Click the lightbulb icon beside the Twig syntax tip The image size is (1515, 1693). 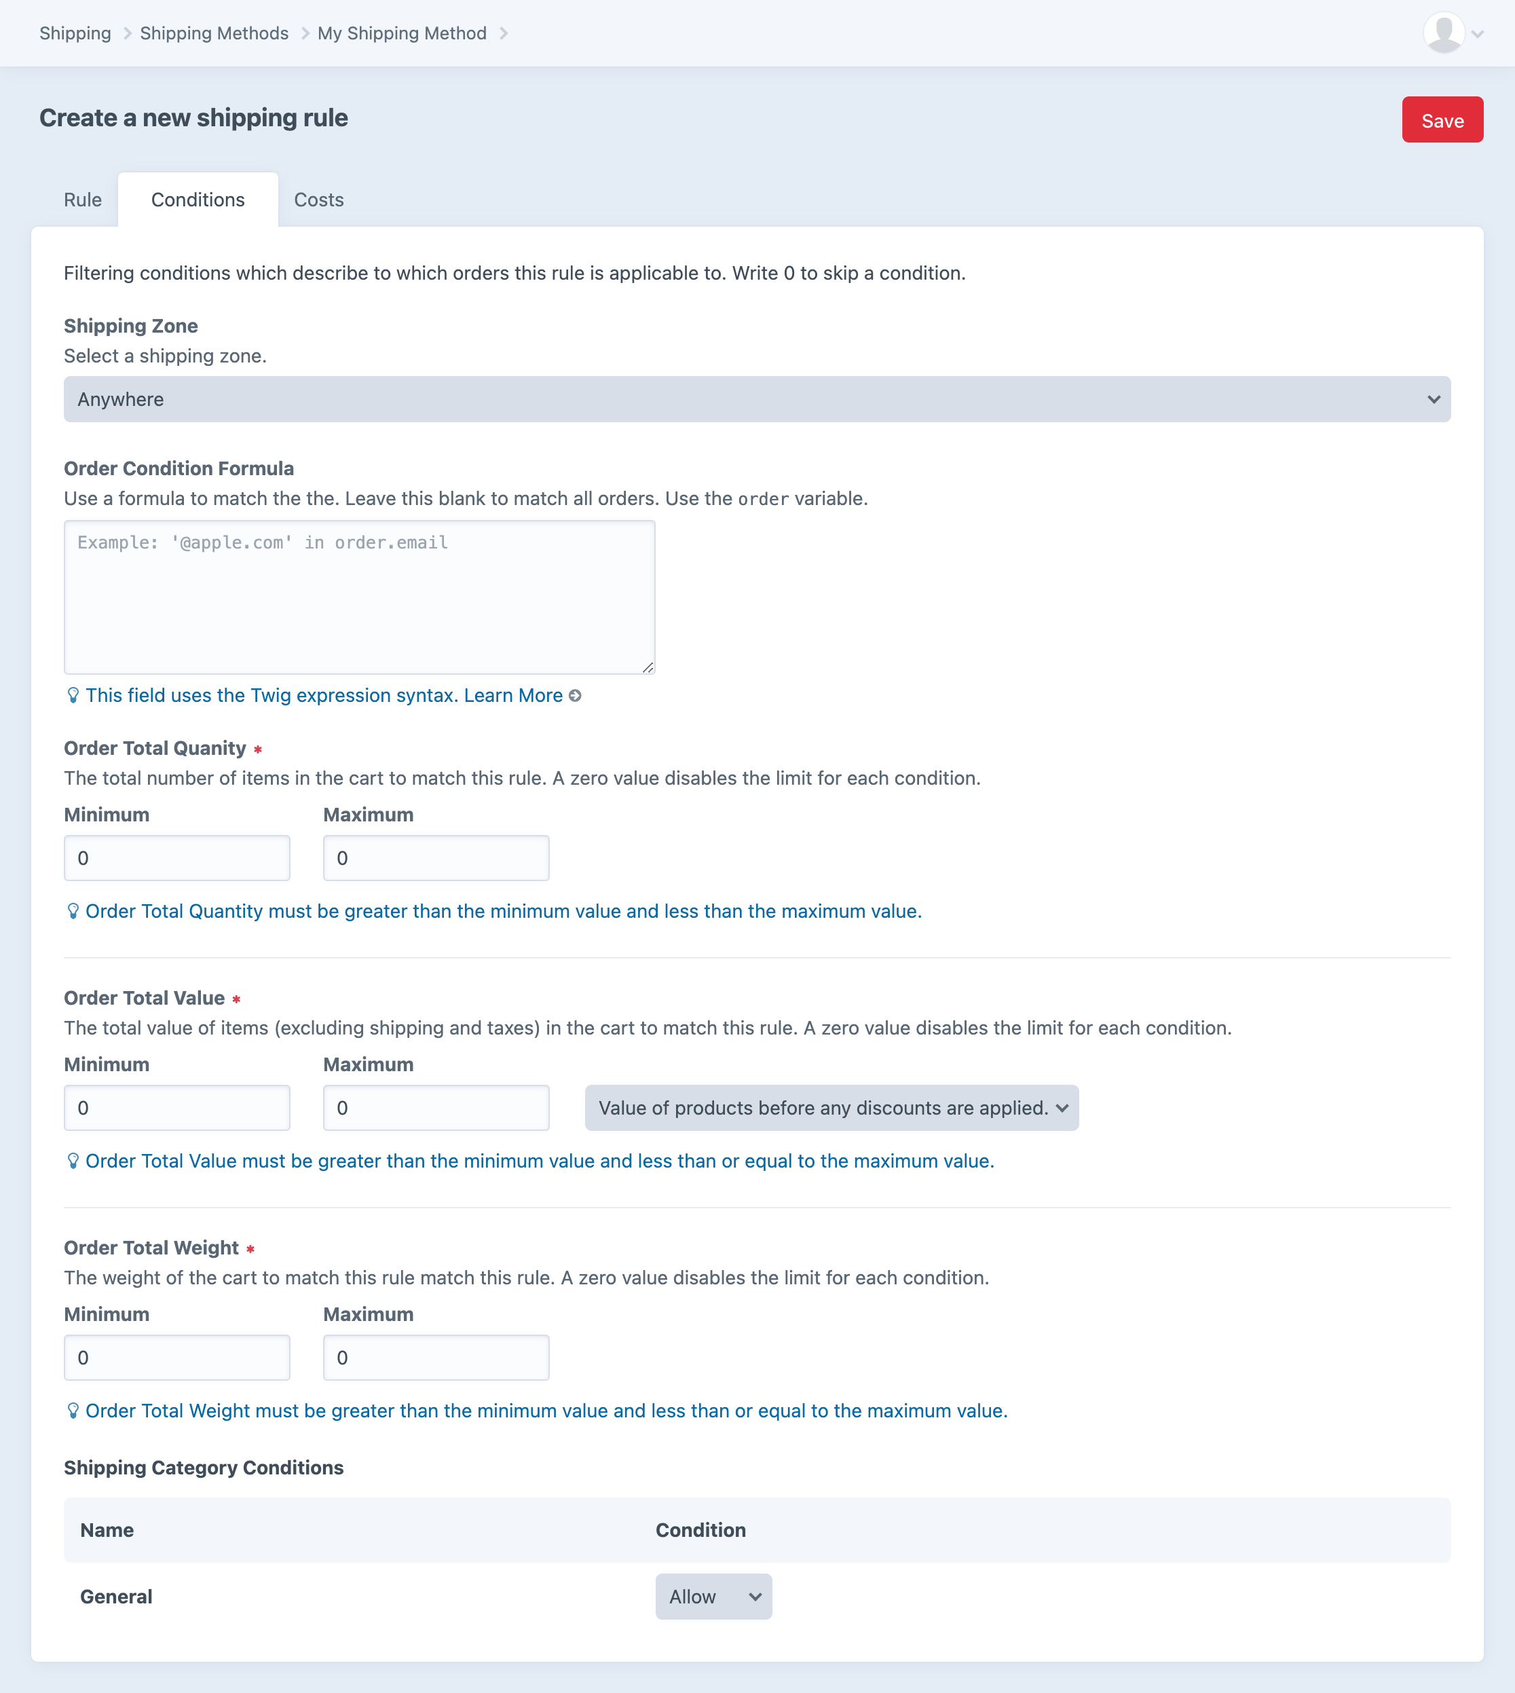click(x=73, y=696)
